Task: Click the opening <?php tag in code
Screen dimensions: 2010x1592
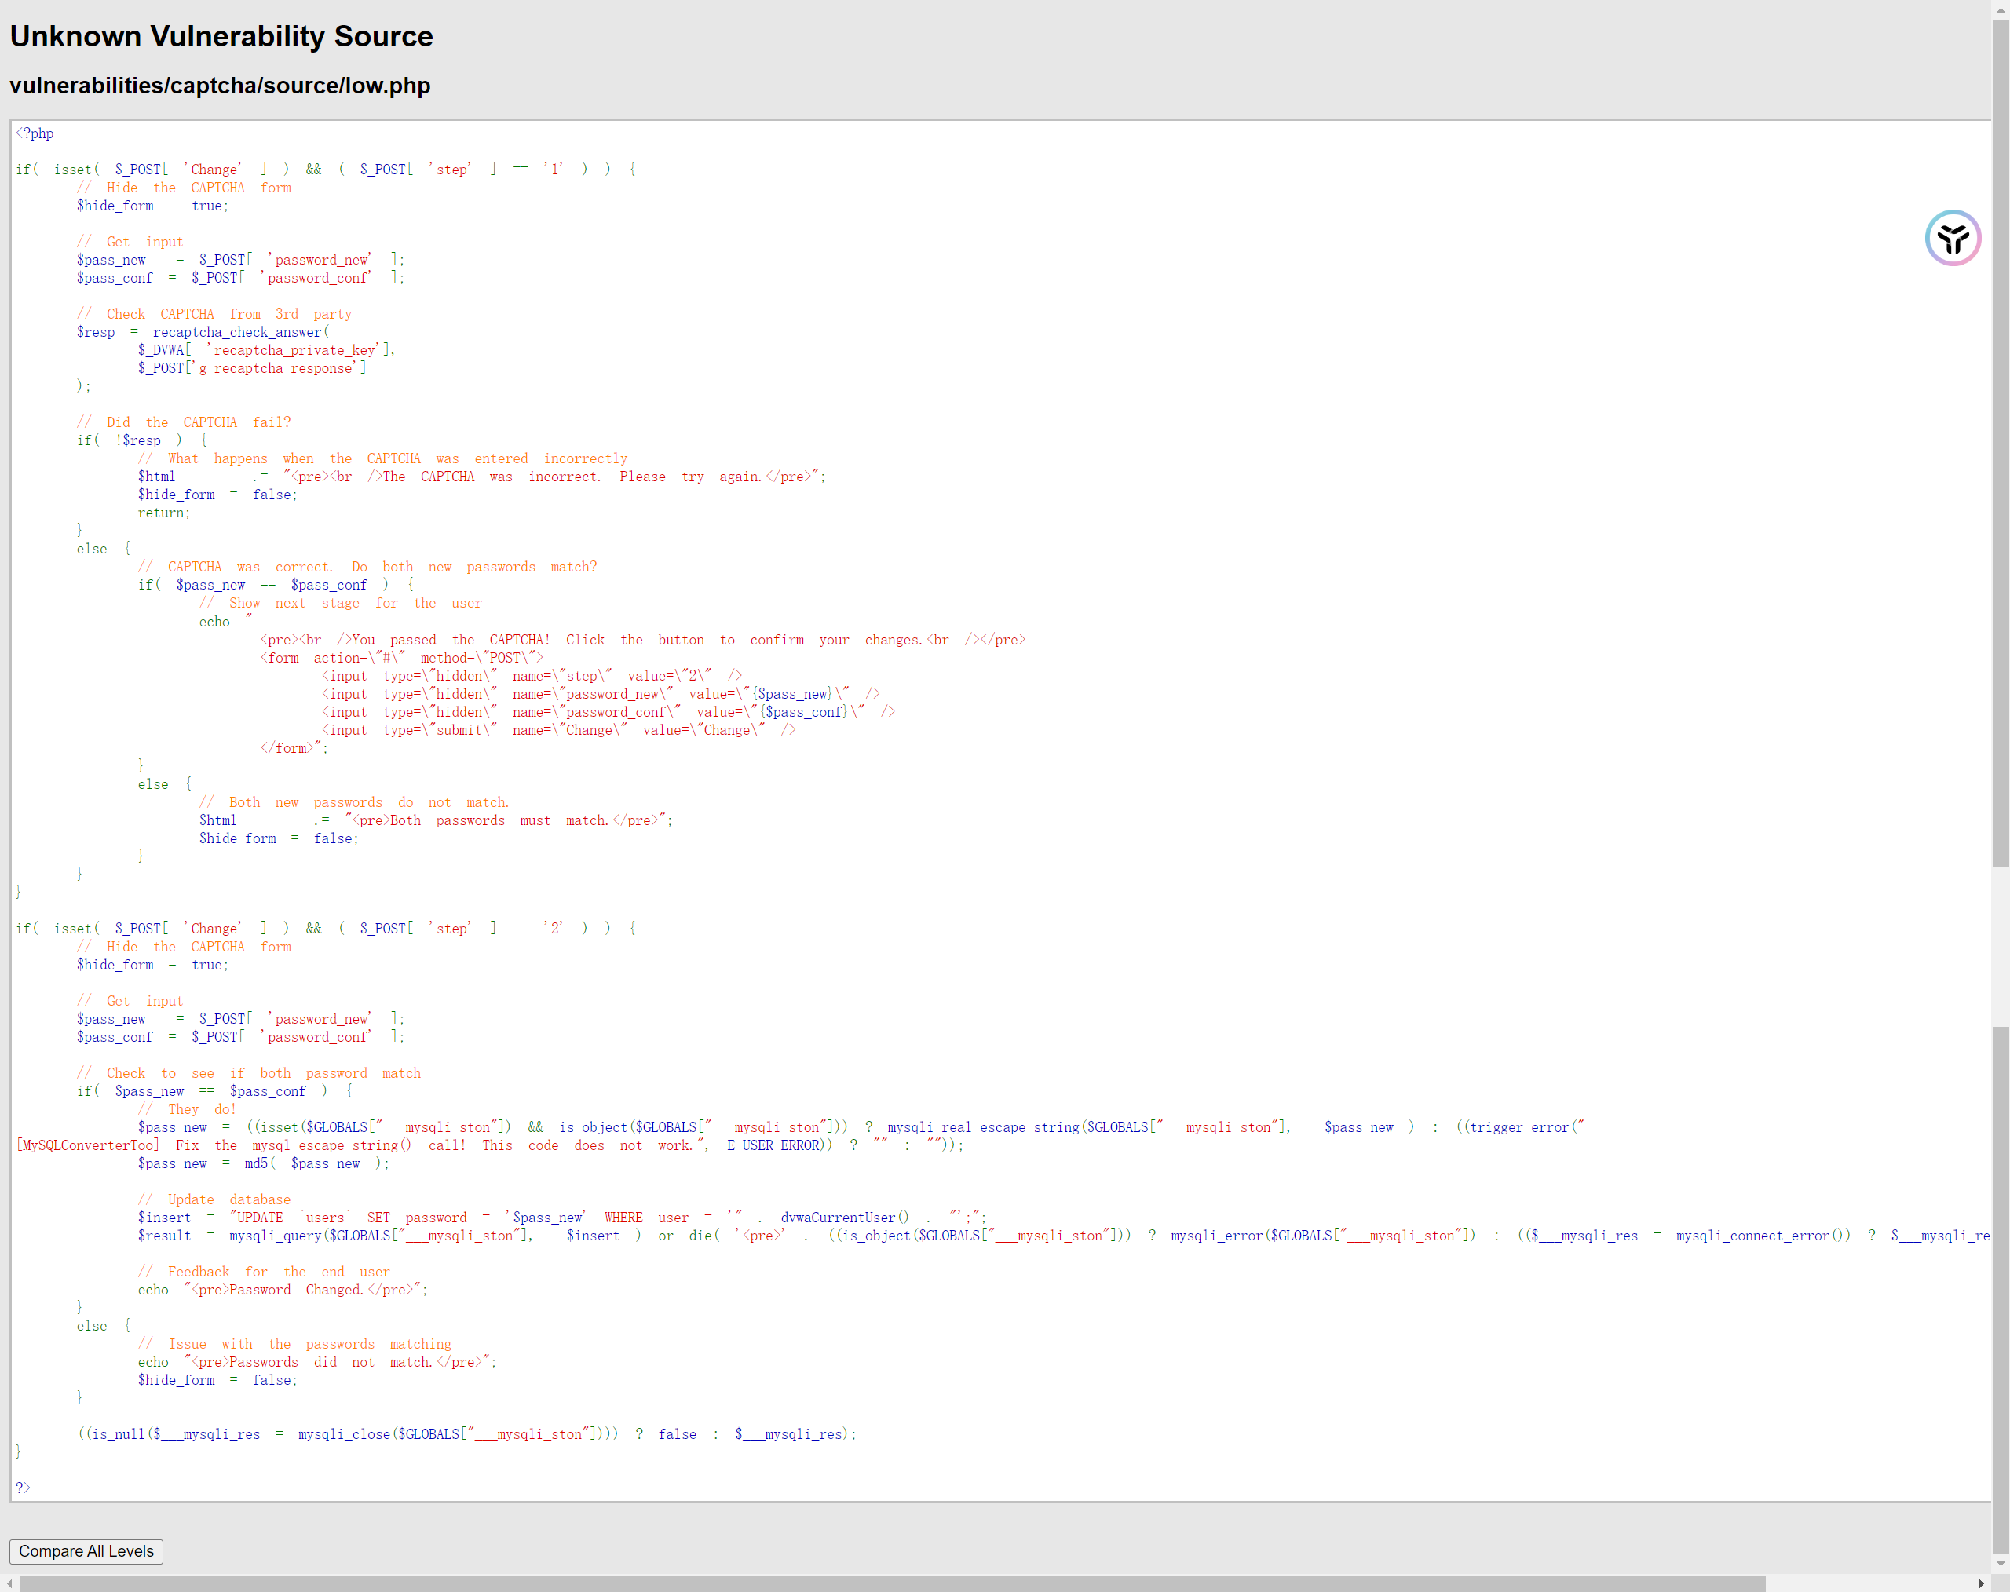Action: tap(35, 133)
